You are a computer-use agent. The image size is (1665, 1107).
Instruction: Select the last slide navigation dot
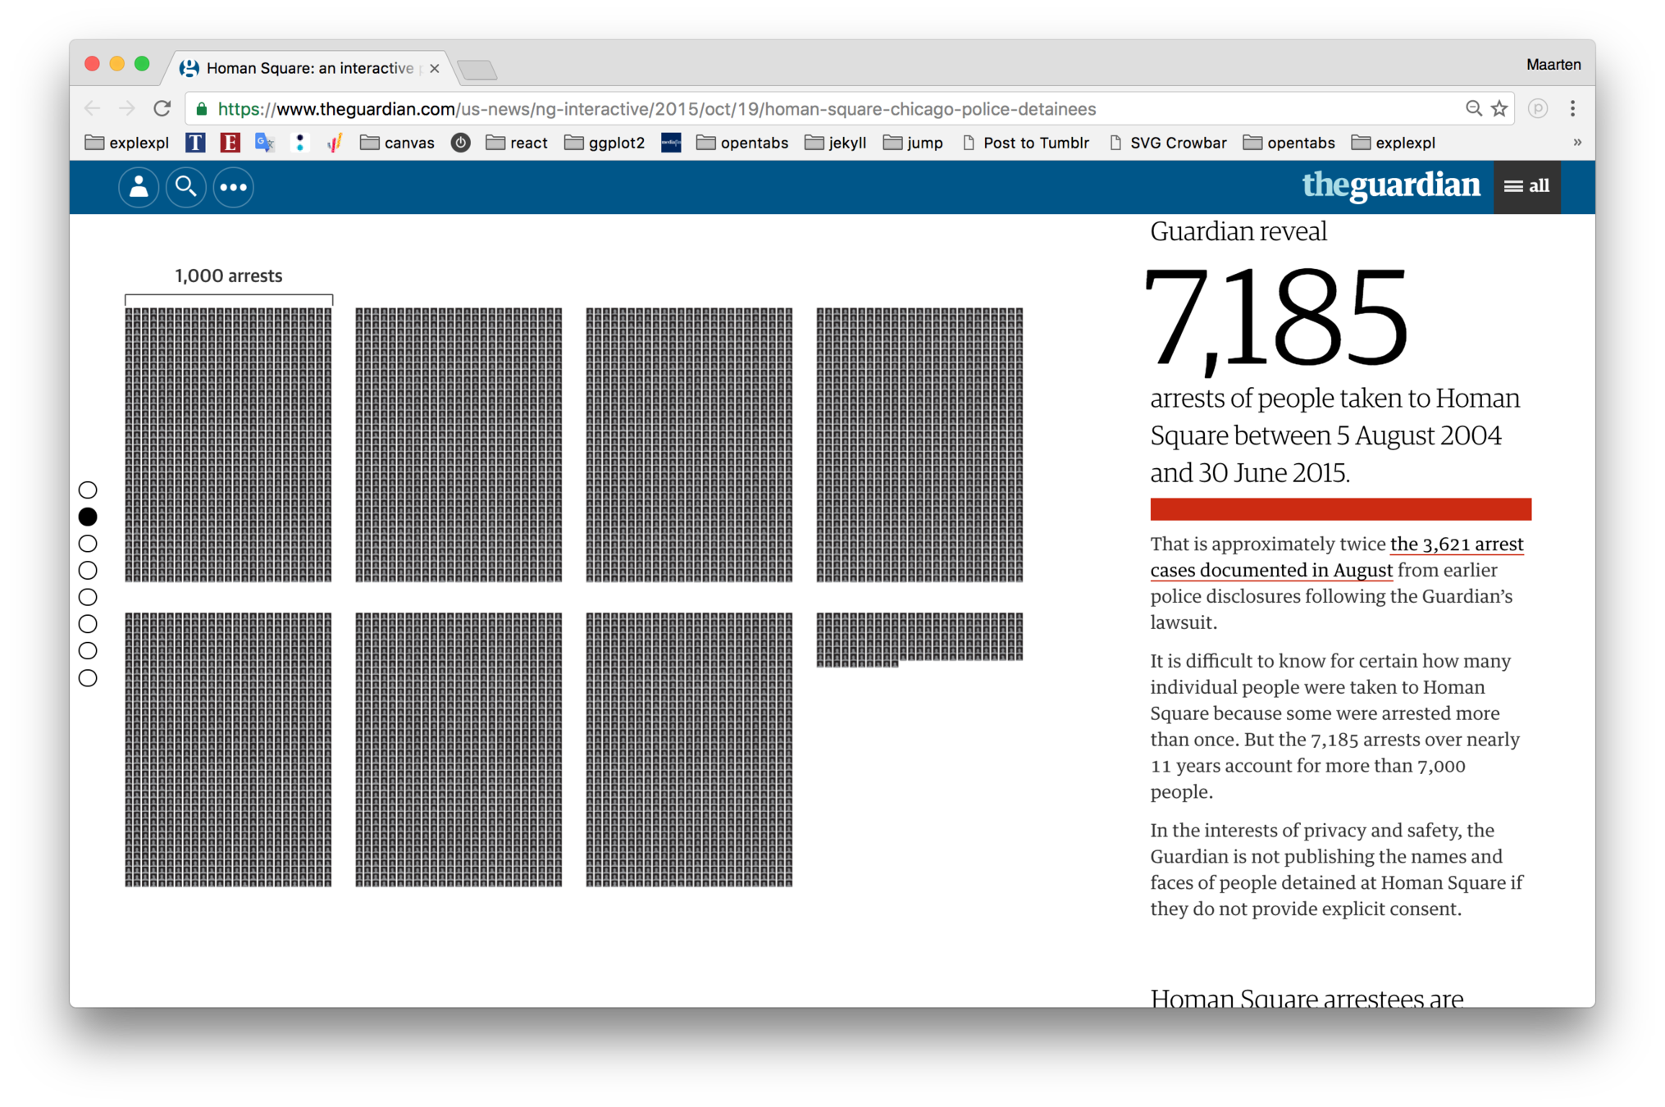88,678
